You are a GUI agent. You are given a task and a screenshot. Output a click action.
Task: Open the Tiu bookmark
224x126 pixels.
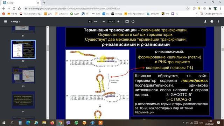(x=175, y=14)
